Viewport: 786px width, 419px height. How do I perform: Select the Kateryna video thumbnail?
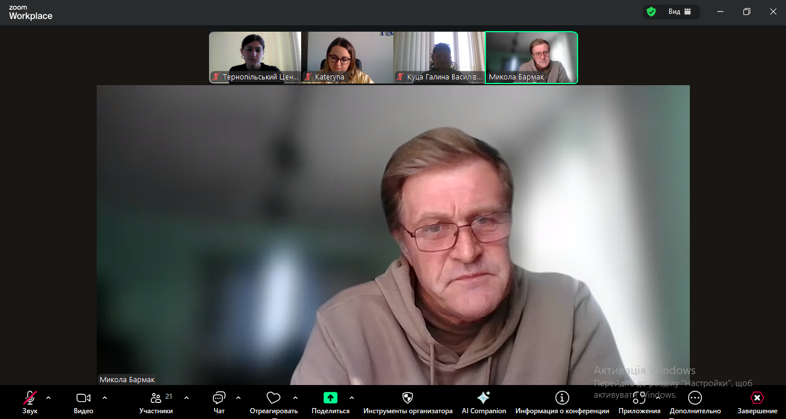pyautogui.click(x=347, y=58)
